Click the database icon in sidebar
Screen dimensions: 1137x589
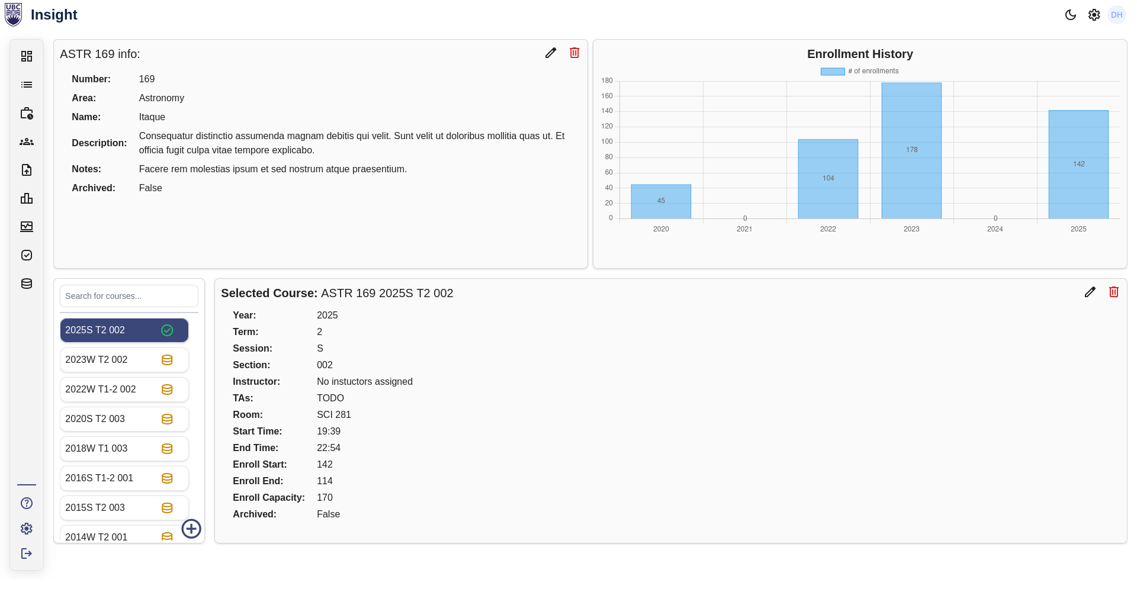pos(27,284)
